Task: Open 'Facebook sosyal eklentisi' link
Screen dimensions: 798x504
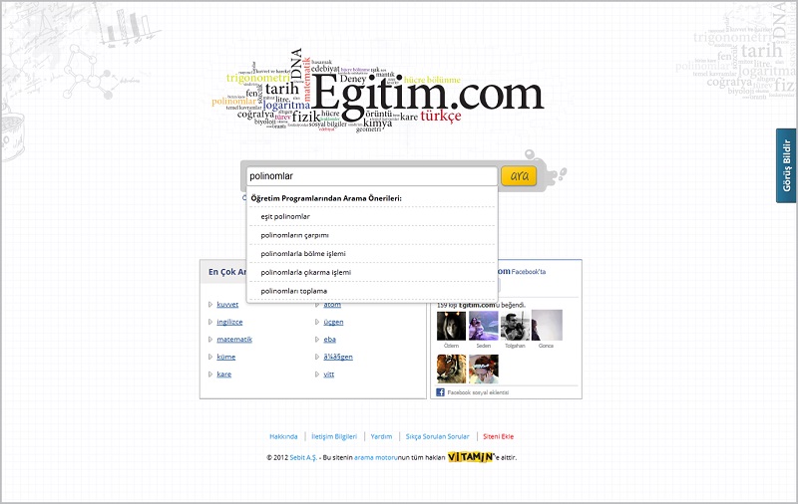Action: coord(478,392)
